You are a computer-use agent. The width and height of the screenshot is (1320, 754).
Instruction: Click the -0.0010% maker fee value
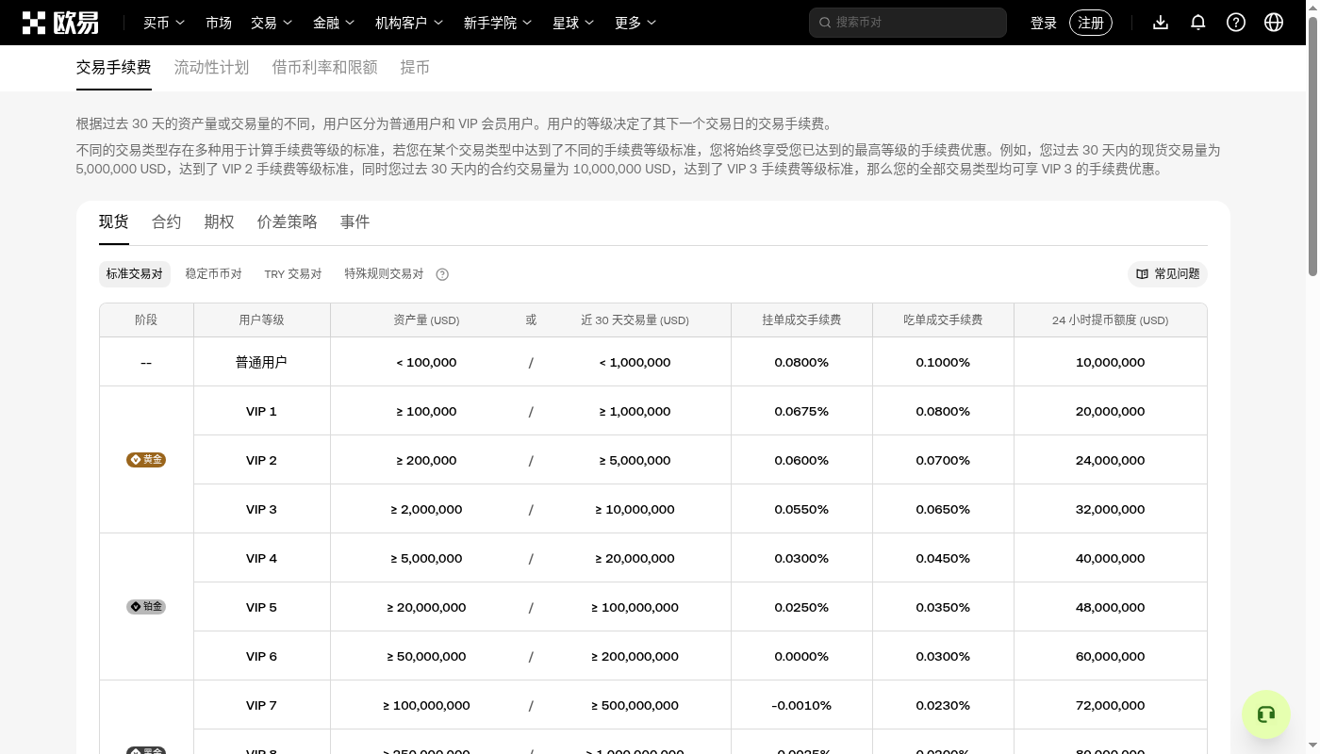[x=802, y=706]
